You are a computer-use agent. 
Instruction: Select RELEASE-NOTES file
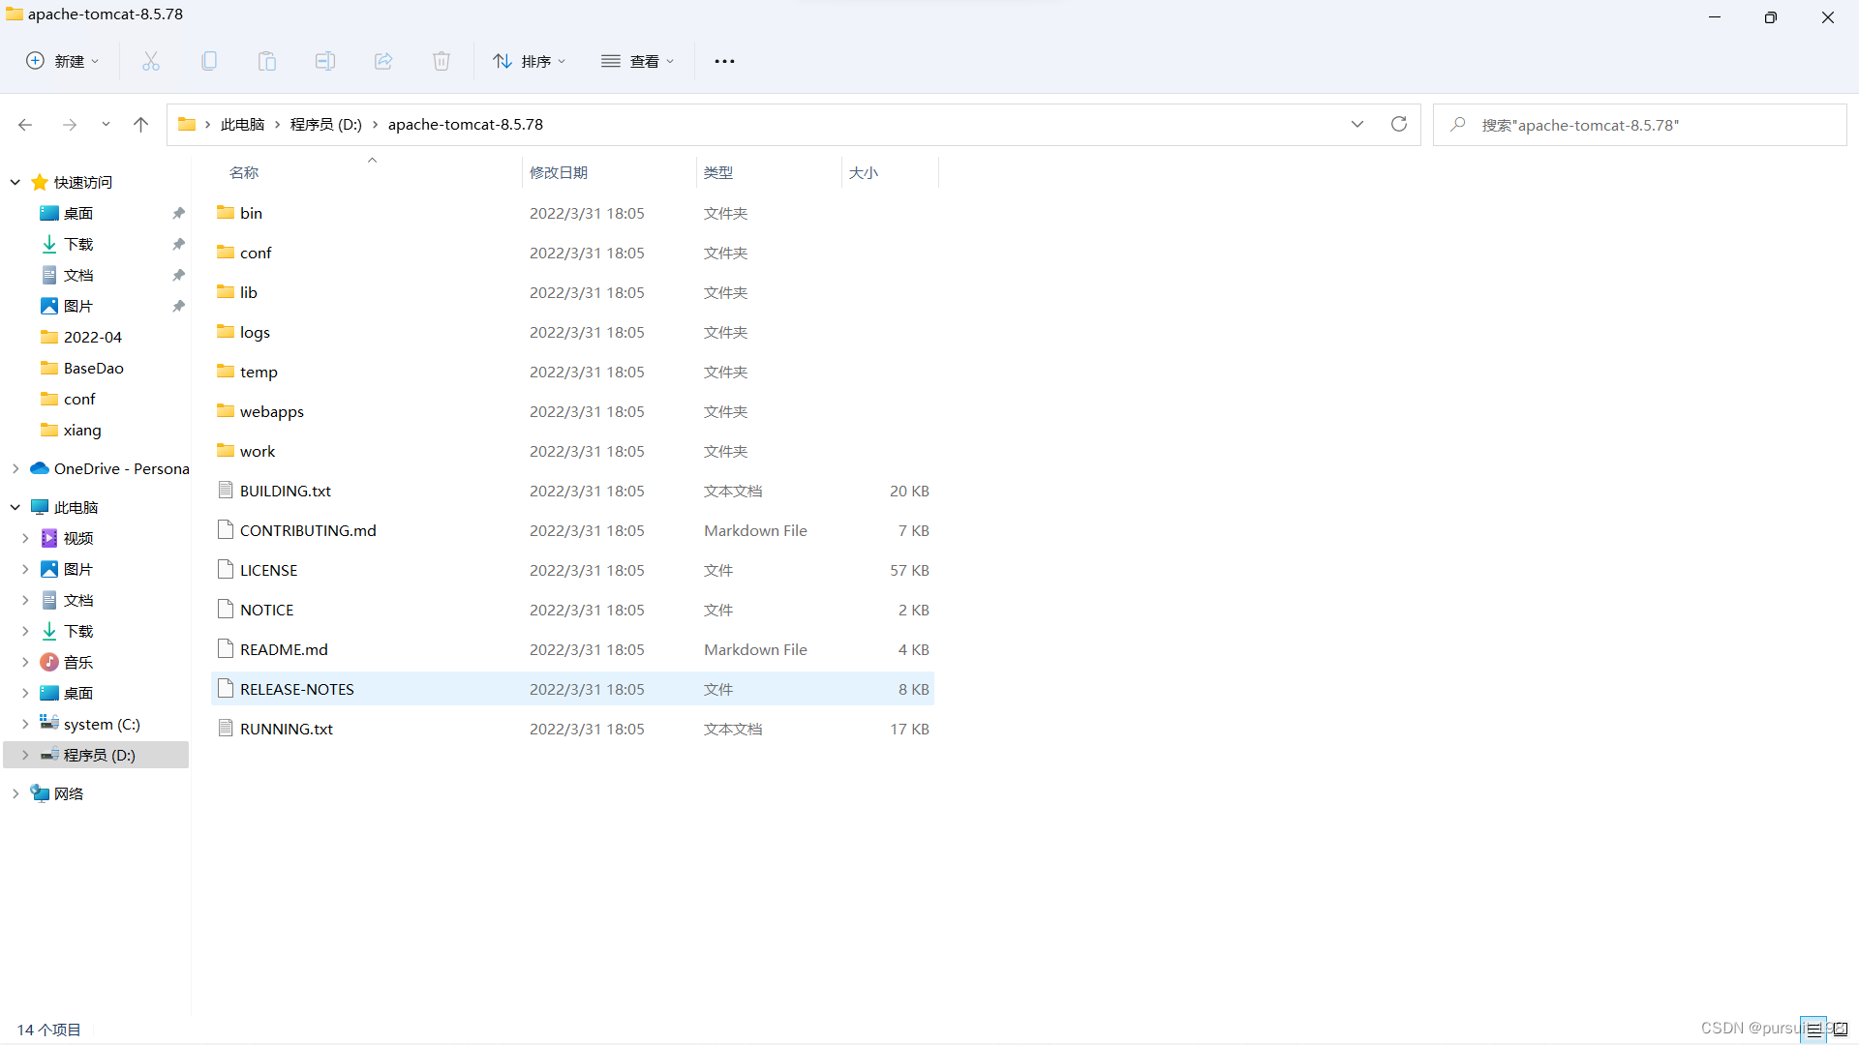(x=572, y=689)
